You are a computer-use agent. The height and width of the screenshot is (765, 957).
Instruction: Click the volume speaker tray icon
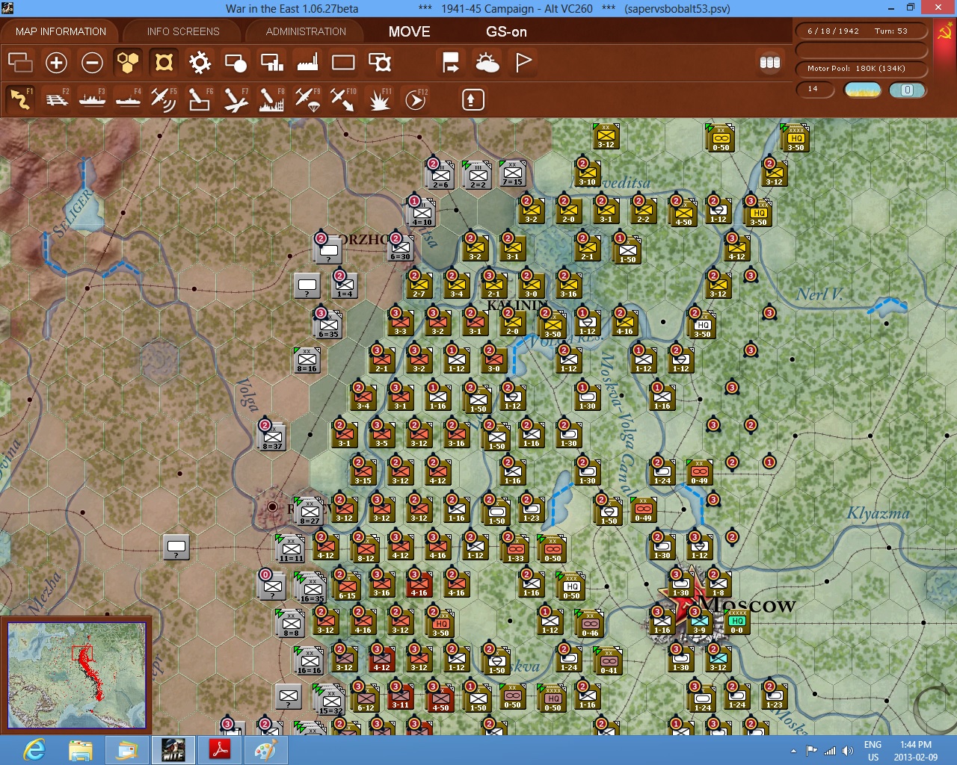pyautogui.click(x=847, y=751)
